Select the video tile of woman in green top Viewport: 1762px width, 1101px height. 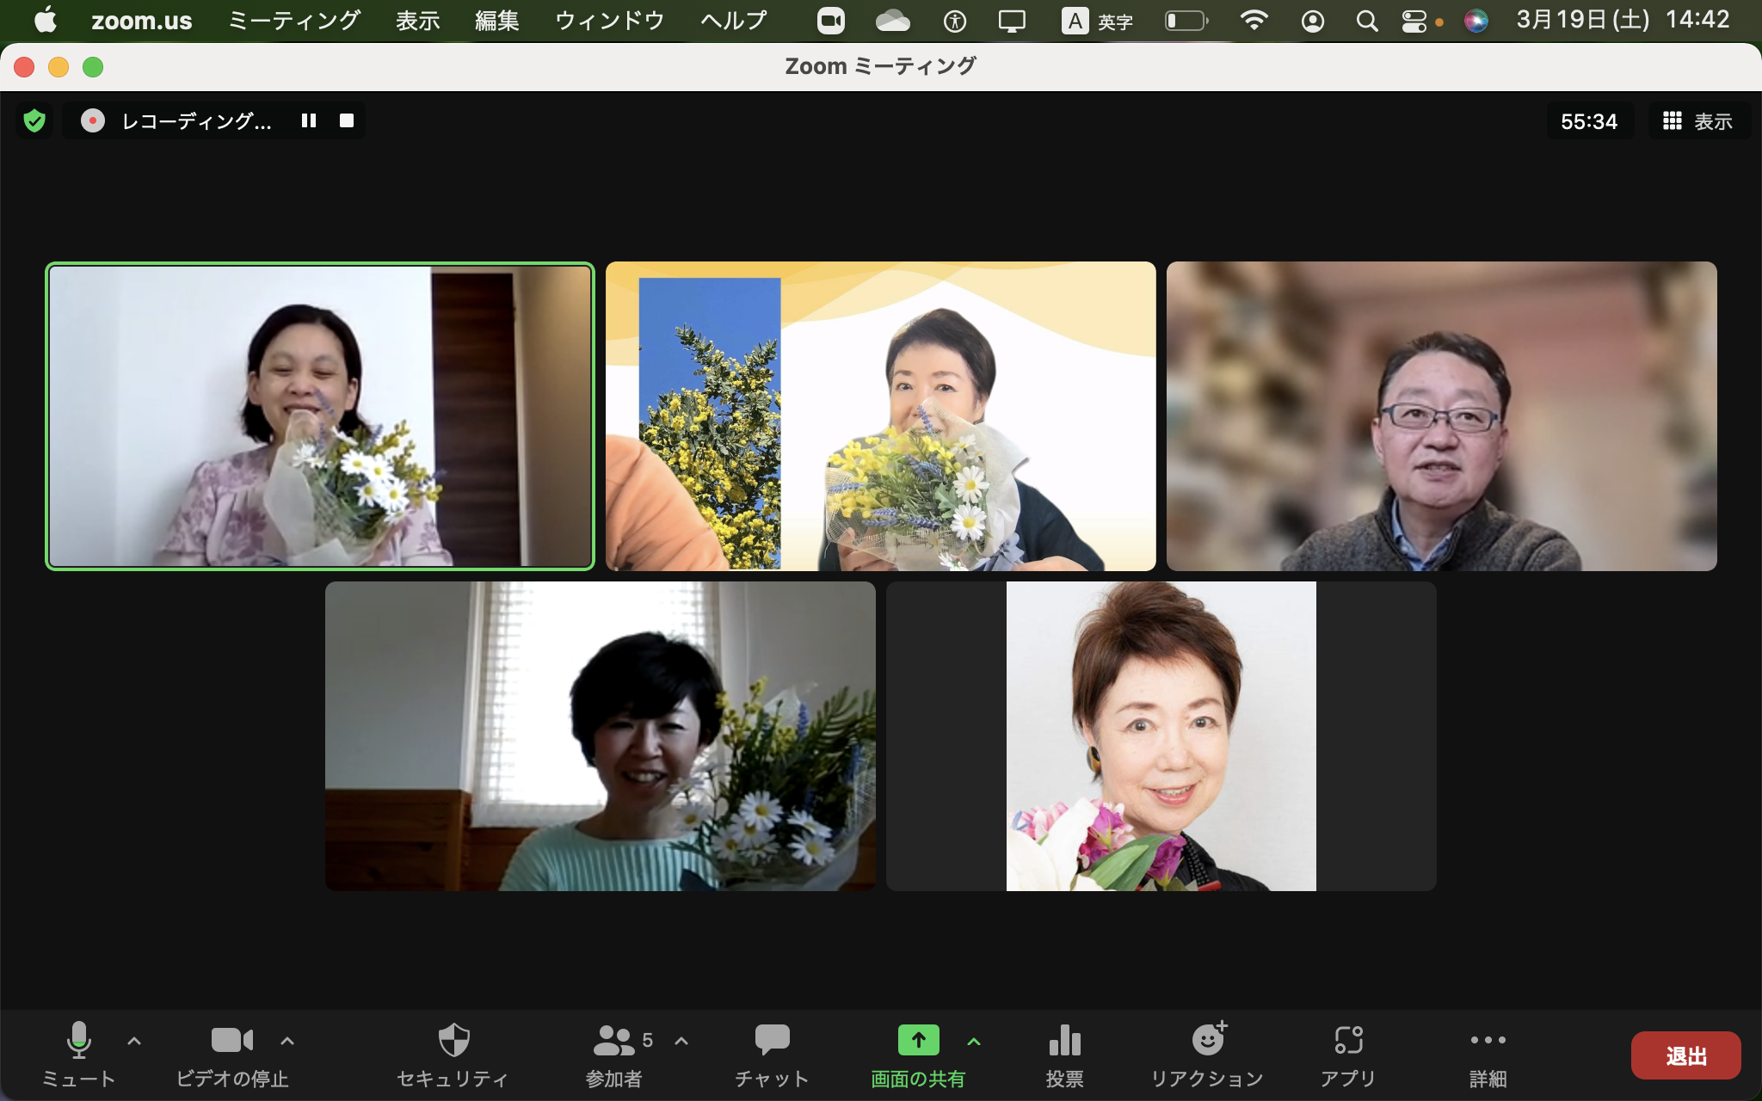pos(601,736)
